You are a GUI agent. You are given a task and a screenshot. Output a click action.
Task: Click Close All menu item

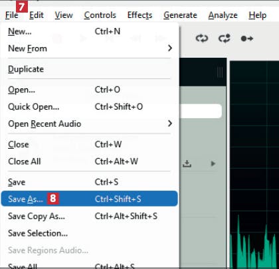[89, 161]
